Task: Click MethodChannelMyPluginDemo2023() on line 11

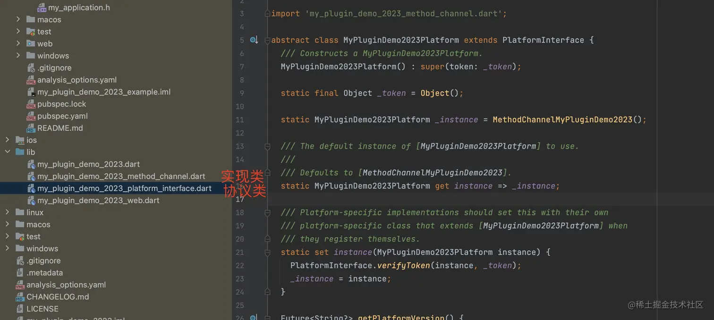Action: click(567, 120)
